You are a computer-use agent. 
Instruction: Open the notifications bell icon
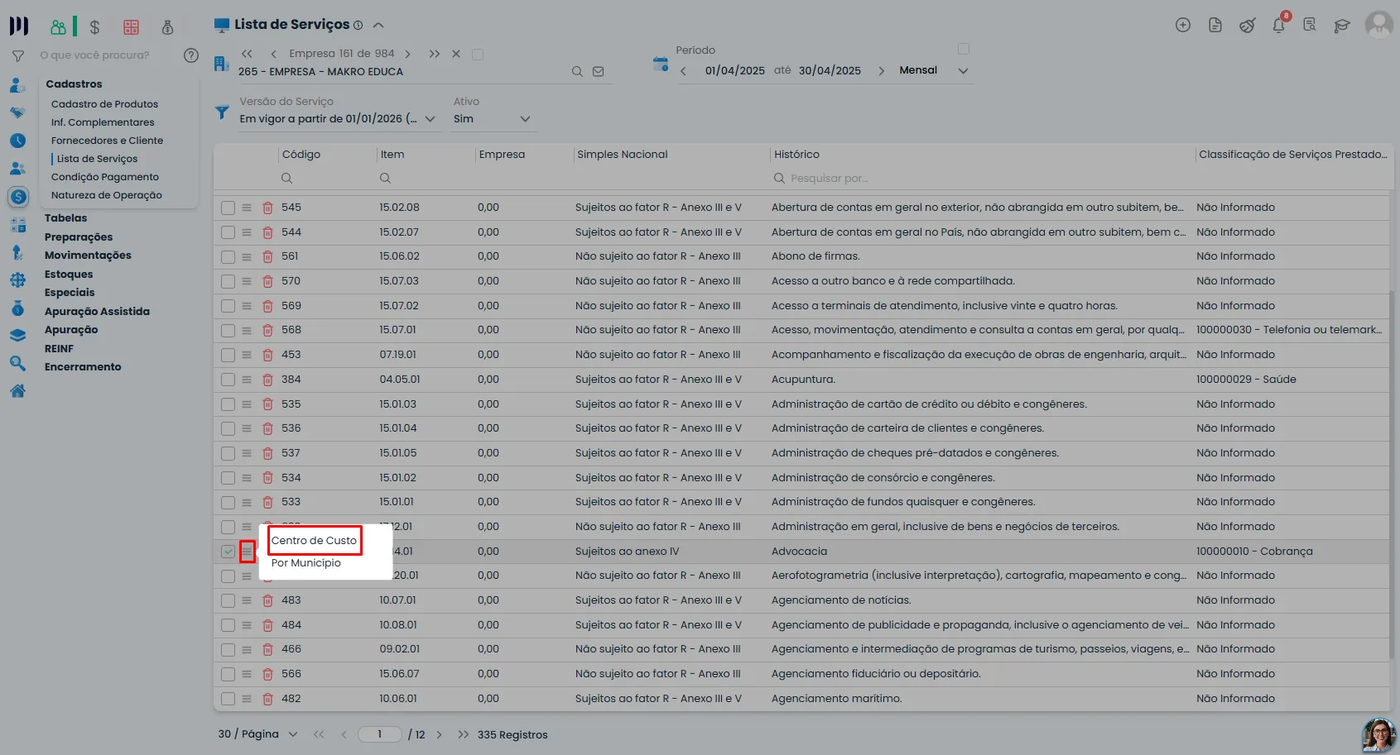(1278, 25)
